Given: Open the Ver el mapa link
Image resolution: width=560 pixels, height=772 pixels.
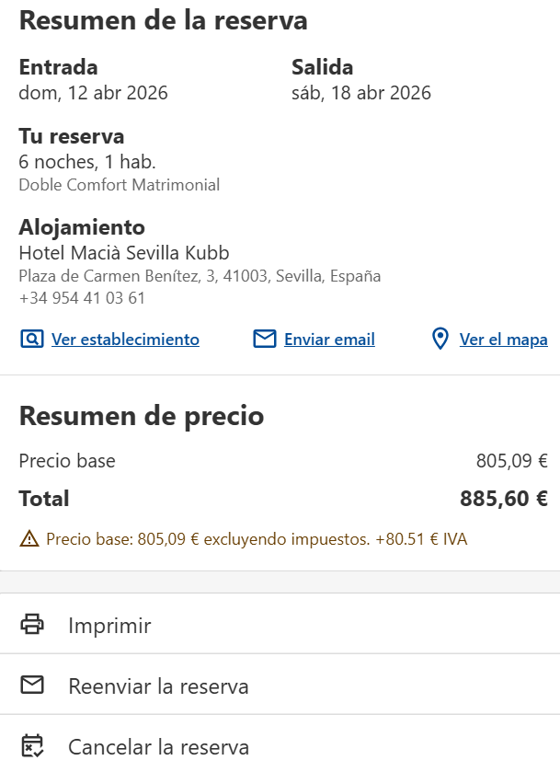Looking at the screenshot, I should [503, 340].
